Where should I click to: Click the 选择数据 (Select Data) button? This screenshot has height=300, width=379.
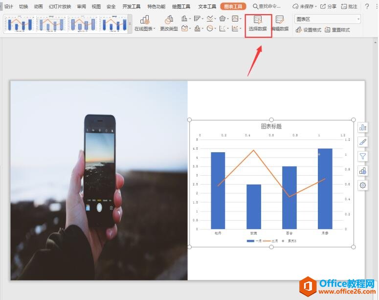258,24
